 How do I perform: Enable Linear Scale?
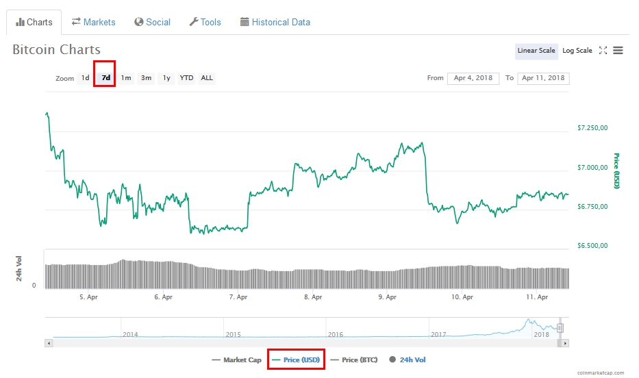pyautogui.click(x=536, y=51)
